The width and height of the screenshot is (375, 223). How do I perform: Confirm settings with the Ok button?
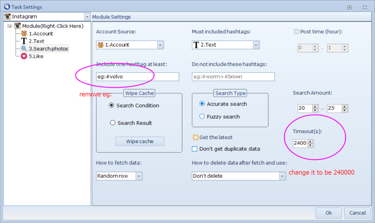point(328,213)
